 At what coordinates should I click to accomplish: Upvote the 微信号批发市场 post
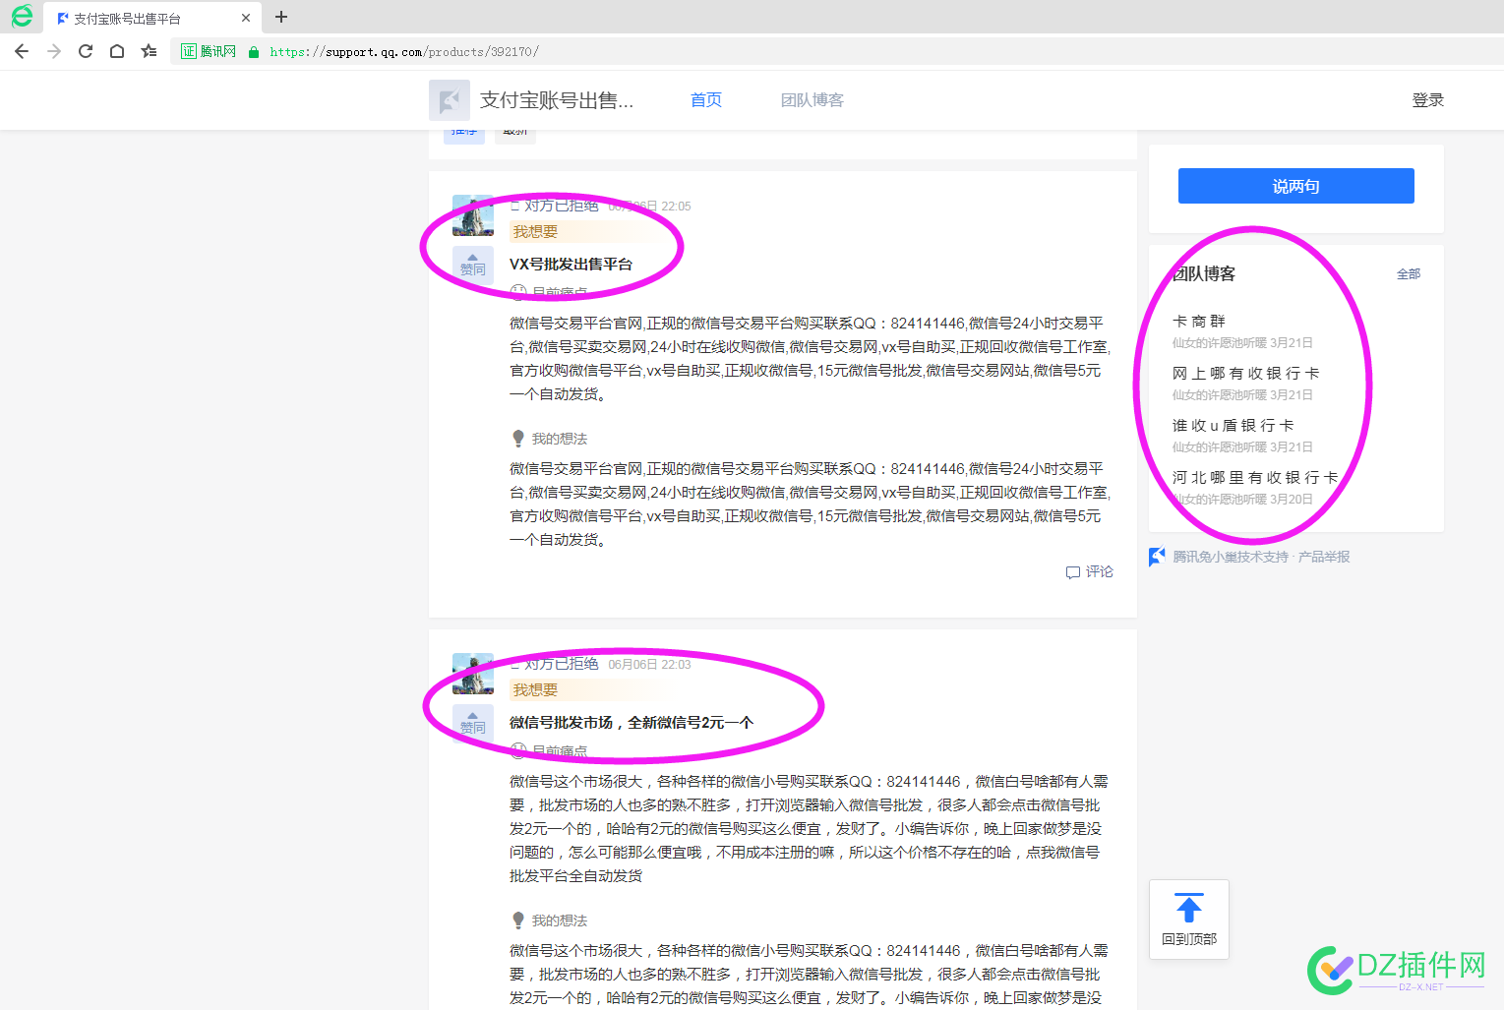coord(473,724)
